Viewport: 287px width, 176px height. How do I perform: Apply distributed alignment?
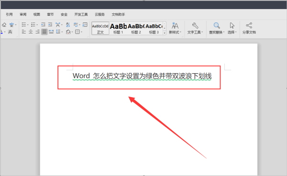(x=51, y=32)
